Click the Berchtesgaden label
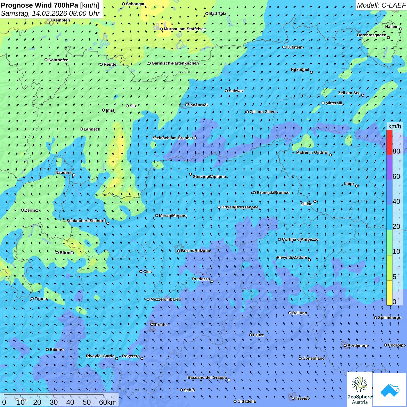This screenshot has height=407, width=407. click(372, 35)
